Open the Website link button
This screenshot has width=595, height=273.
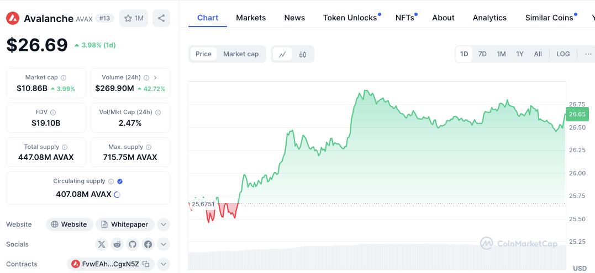(x=70, y=224)
